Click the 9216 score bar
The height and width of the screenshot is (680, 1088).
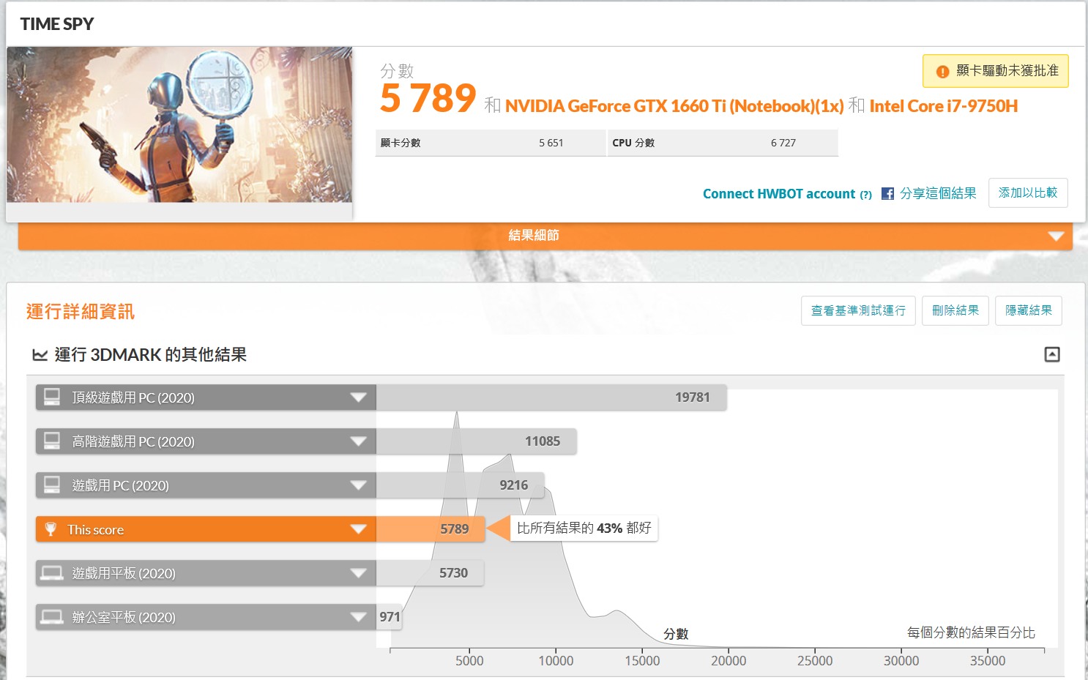pyautogui.click(x=460, y=485)
